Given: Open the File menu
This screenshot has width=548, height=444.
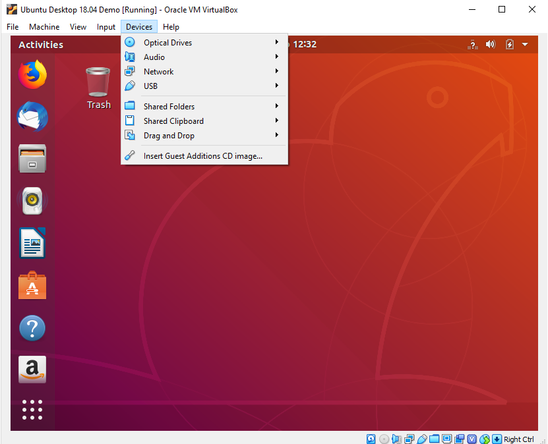Looking at the screenshot, I should click(x=13, y=27).
